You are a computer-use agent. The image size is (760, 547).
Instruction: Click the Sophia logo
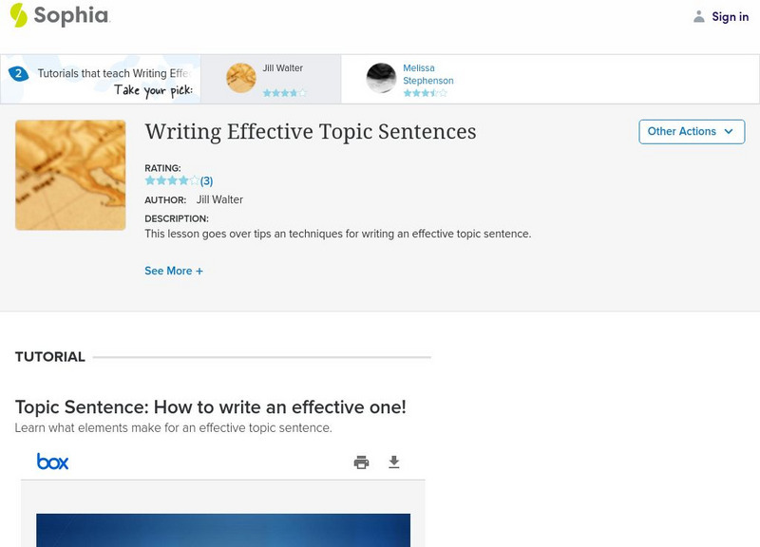point(59,15)
